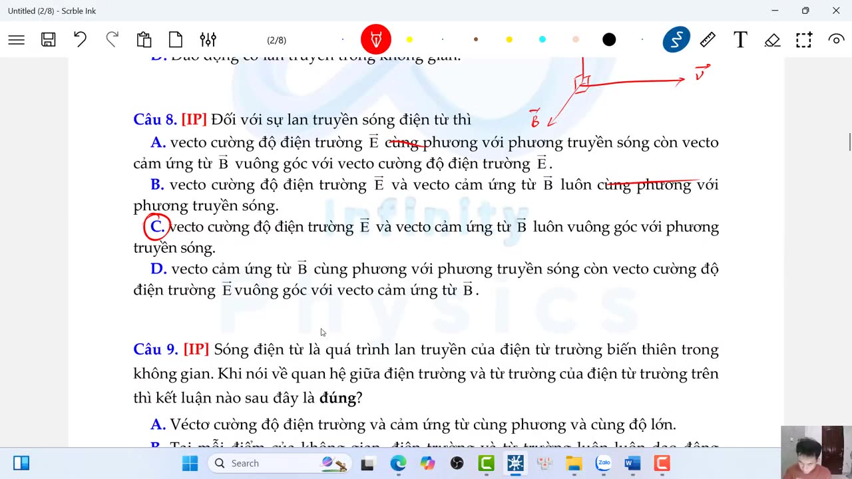Choose the large black pen color
Image resolution: width=852 pixels, height=479 pixels.
[609, 40]
